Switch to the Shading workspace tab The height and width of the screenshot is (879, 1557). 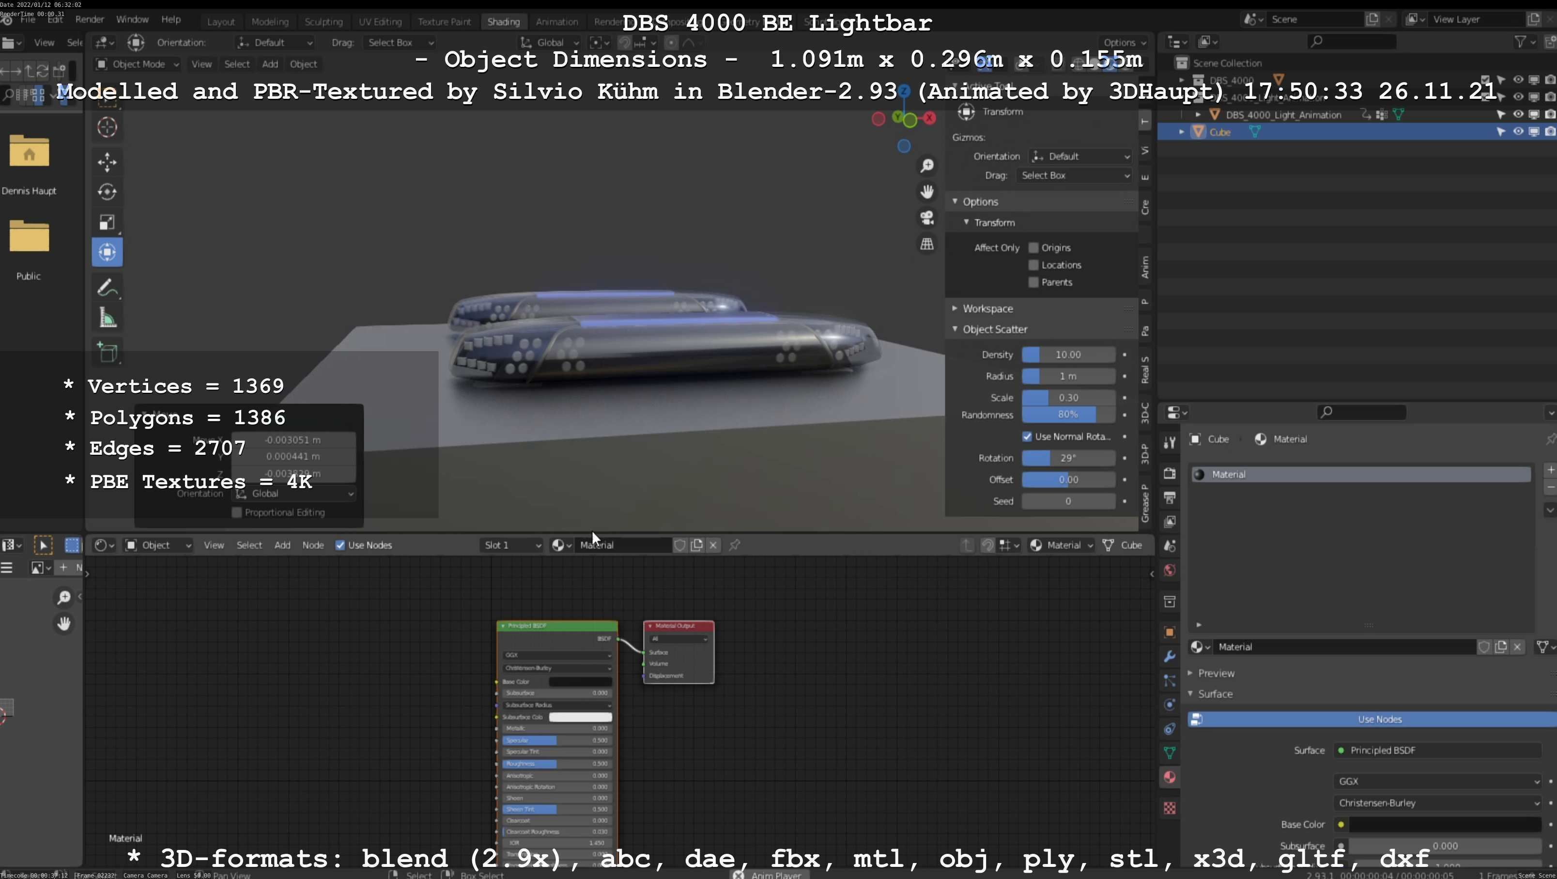coord(504,22)
